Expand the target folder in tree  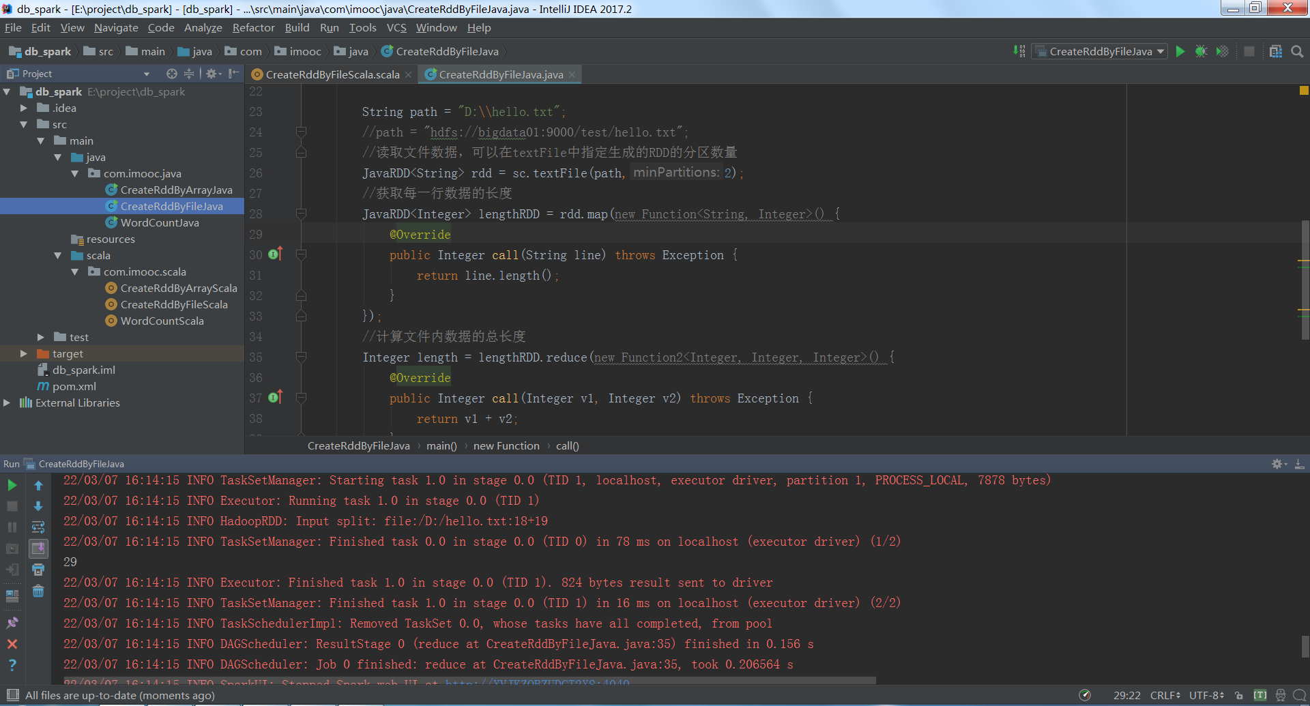(x=24, y=354)
